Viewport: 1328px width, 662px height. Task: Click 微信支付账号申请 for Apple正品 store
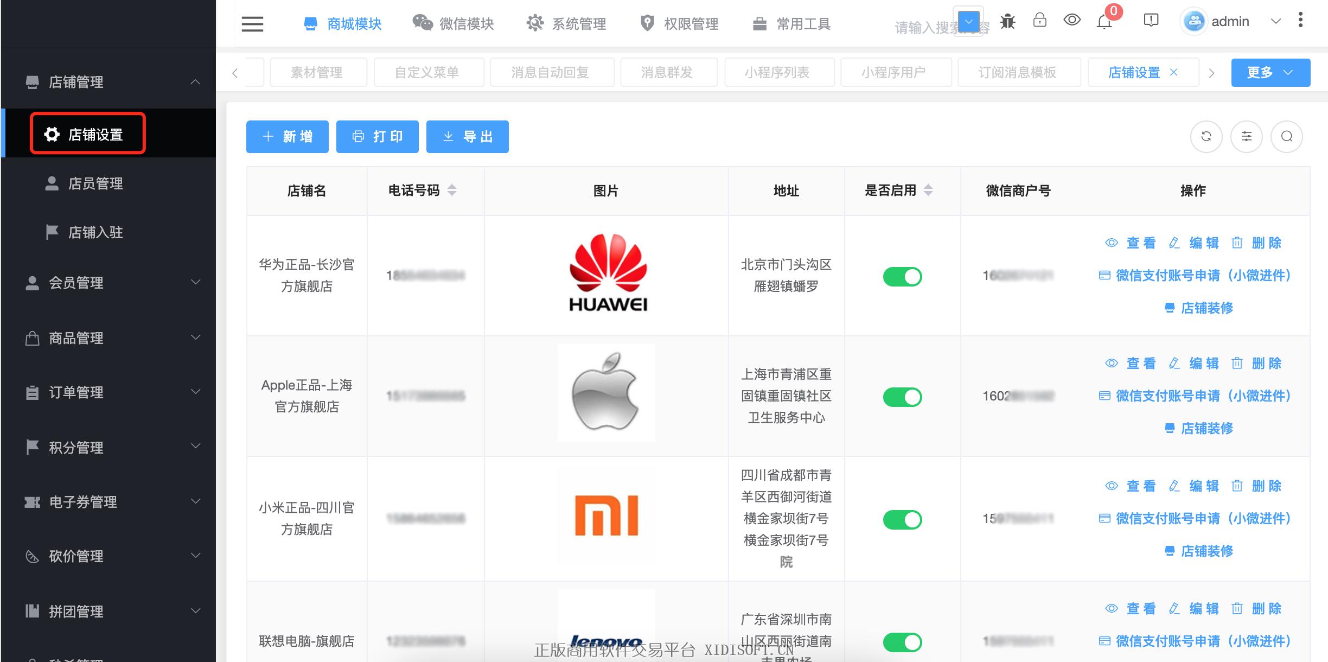(1195, 396)
